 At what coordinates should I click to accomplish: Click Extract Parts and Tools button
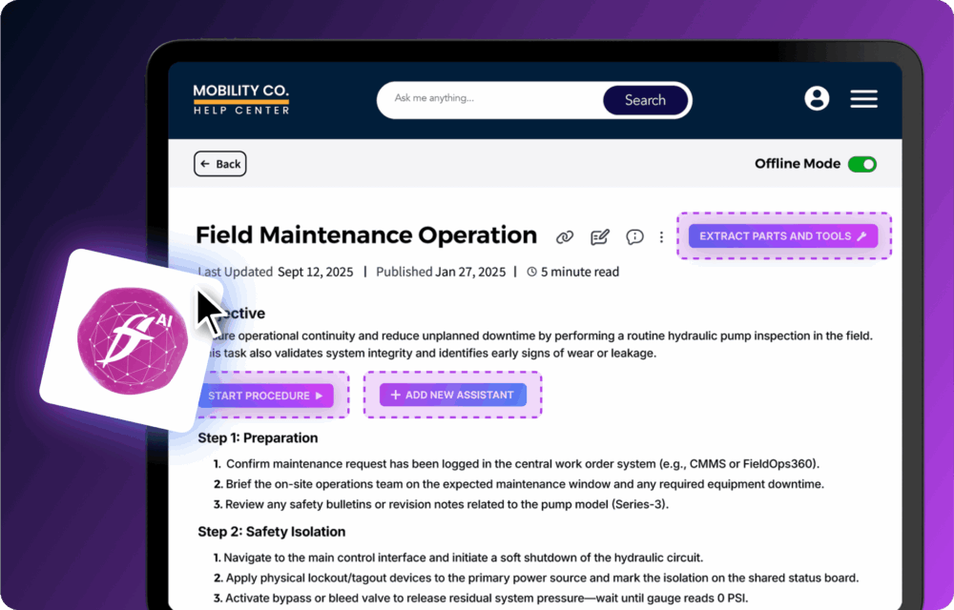click(x=783, y=236)
